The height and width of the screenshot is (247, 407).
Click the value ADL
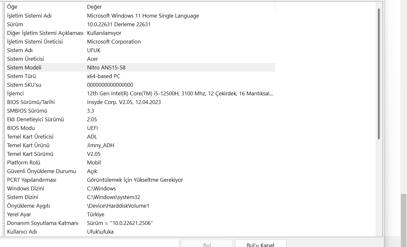[x=92, y=137]
